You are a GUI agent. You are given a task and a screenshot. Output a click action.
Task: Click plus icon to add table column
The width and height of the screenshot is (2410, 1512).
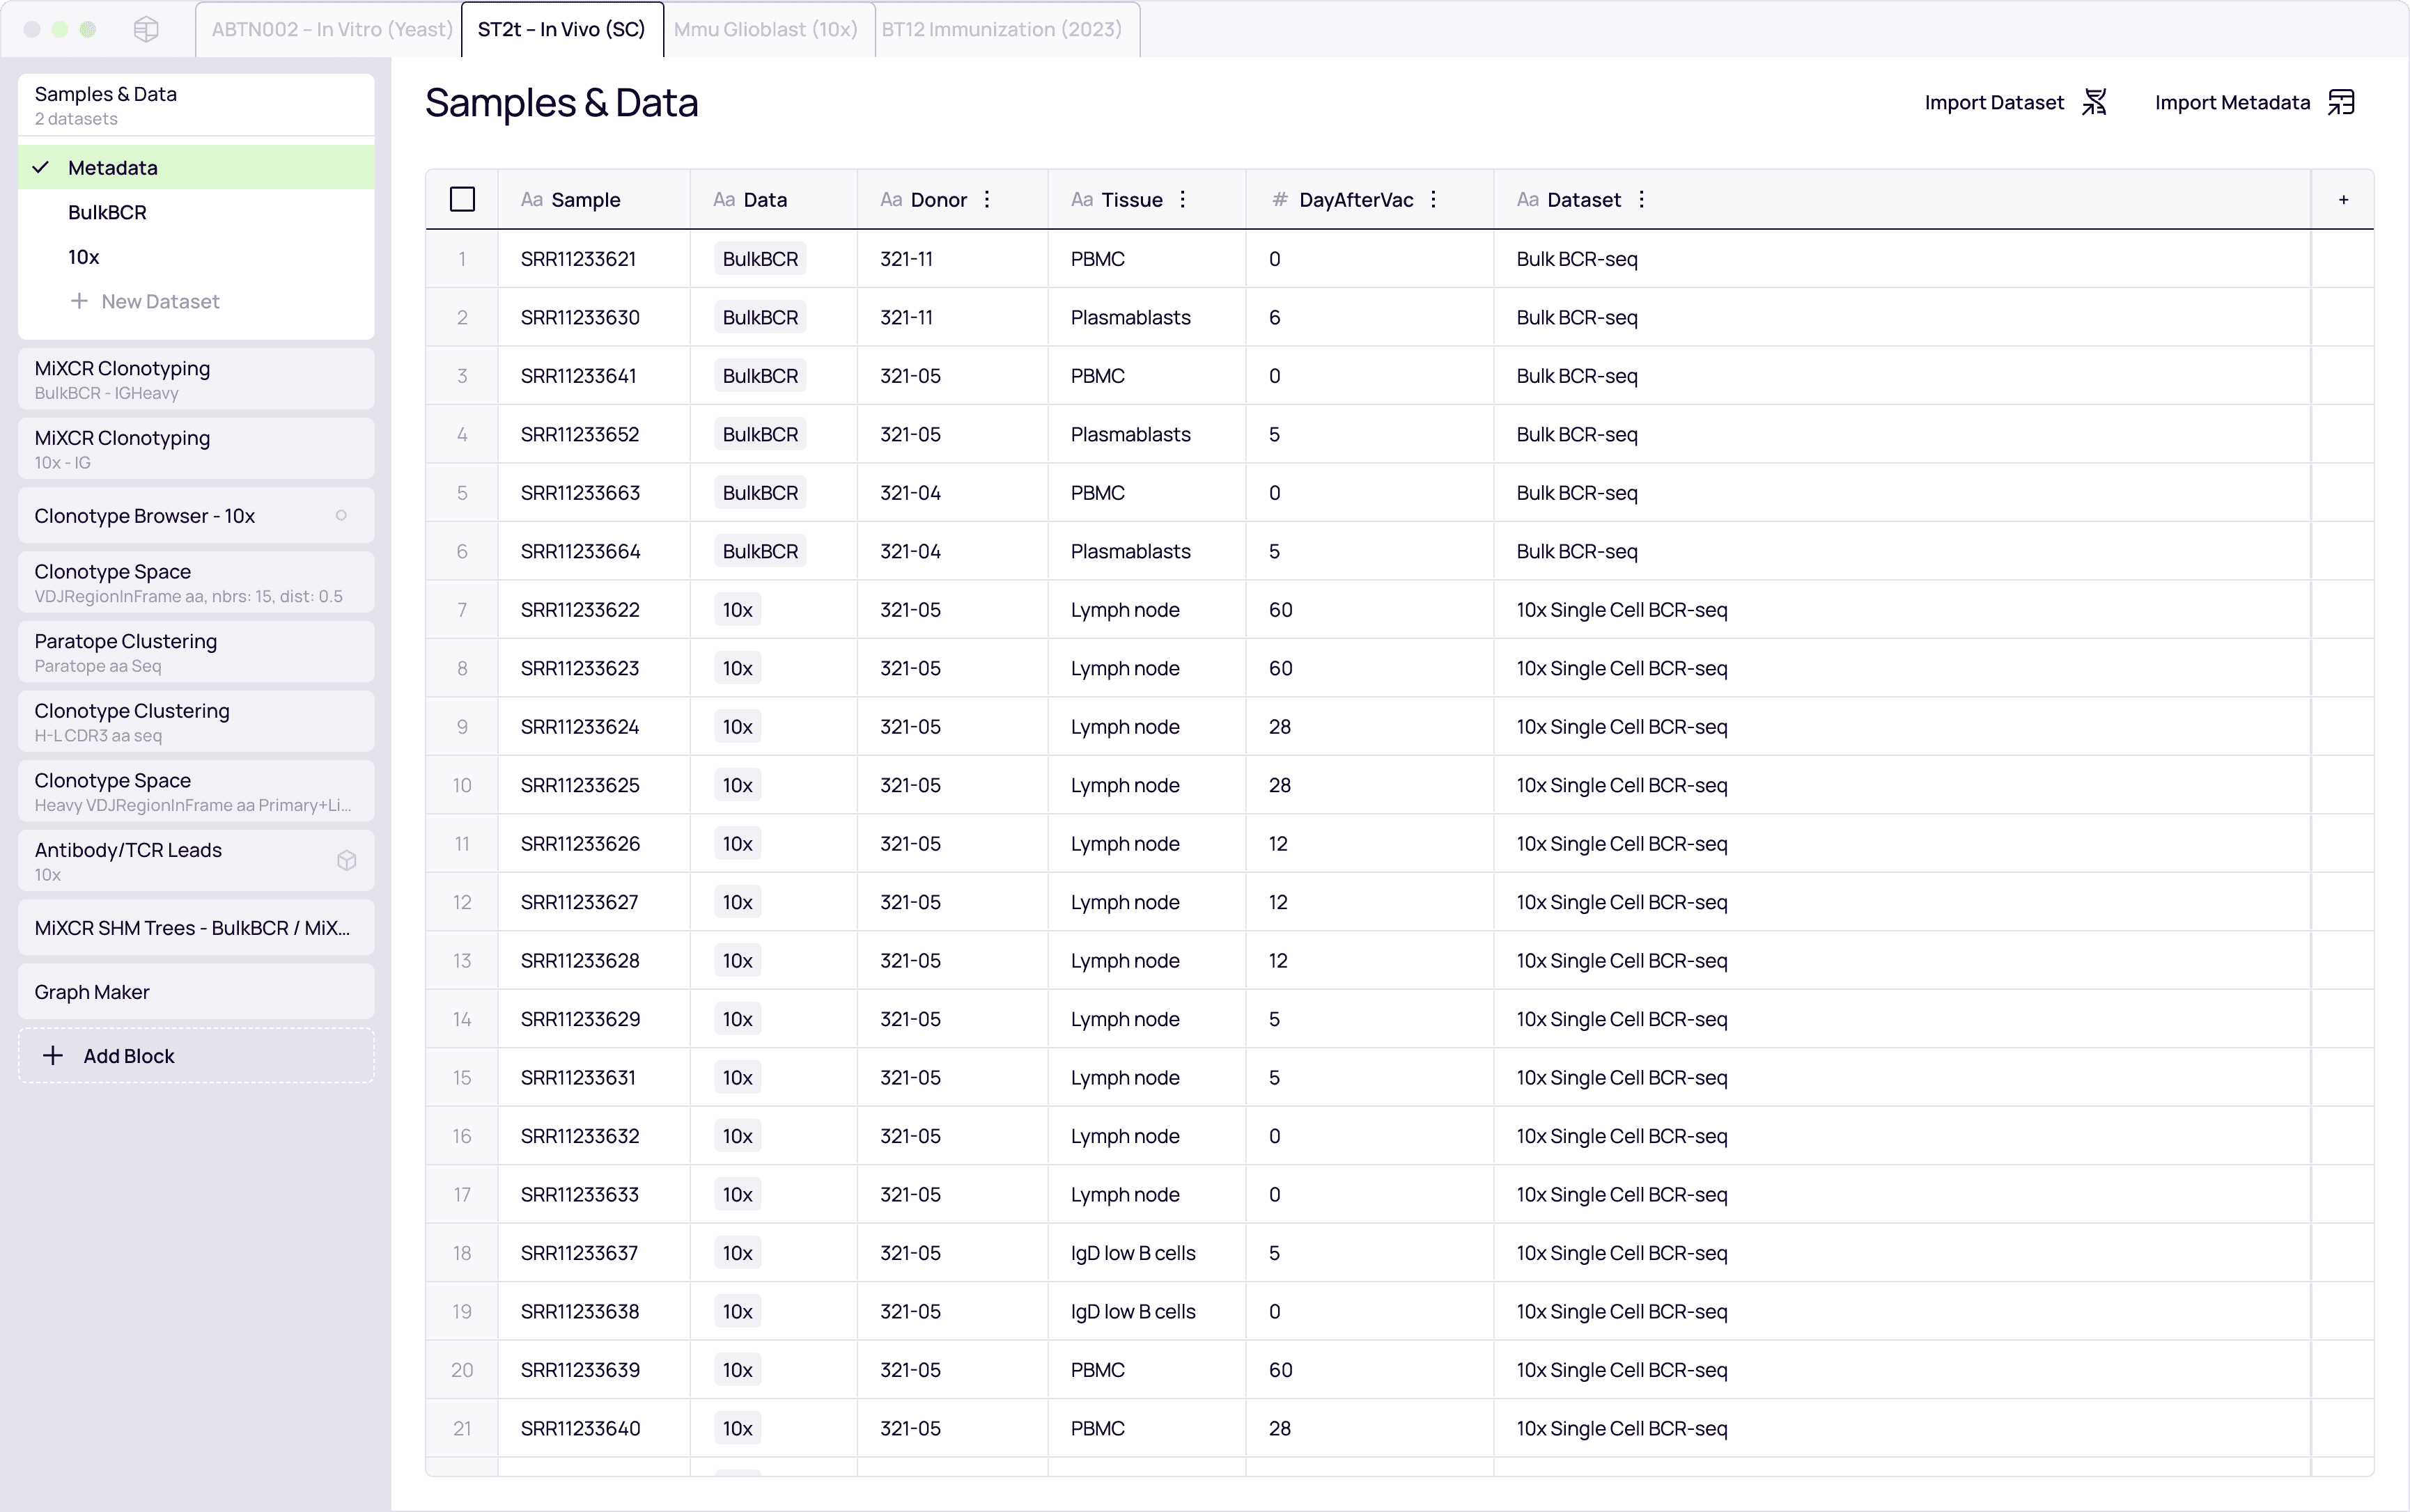tap(2343, 200)
